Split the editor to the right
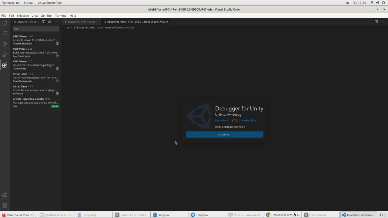 [x=376, y=22]
